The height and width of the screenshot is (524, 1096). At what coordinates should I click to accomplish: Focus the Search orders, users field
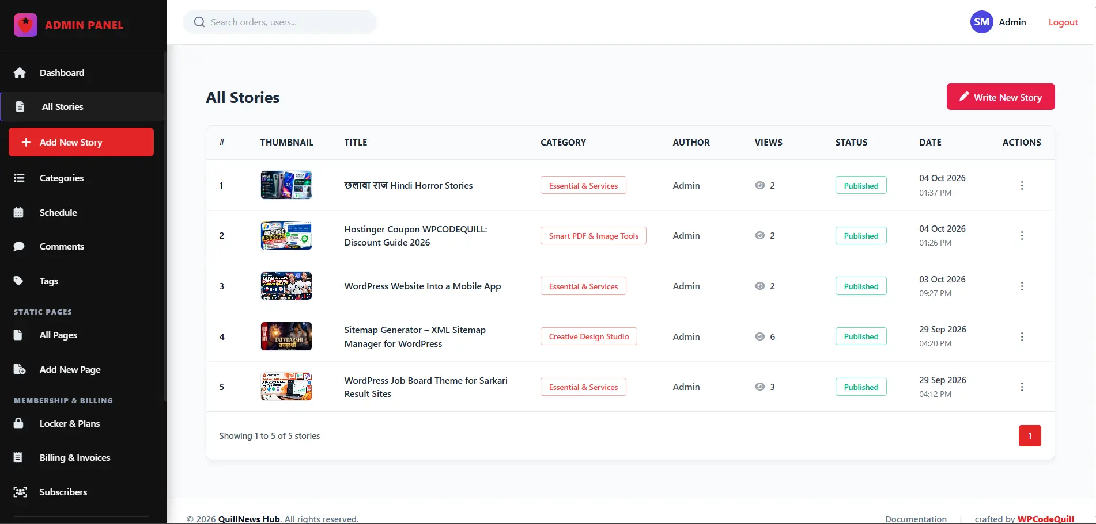(280, 22)
